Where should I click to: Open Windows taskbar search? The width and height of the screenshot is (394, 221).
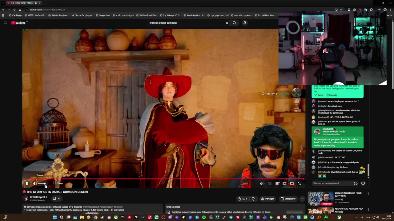[62, 217]
